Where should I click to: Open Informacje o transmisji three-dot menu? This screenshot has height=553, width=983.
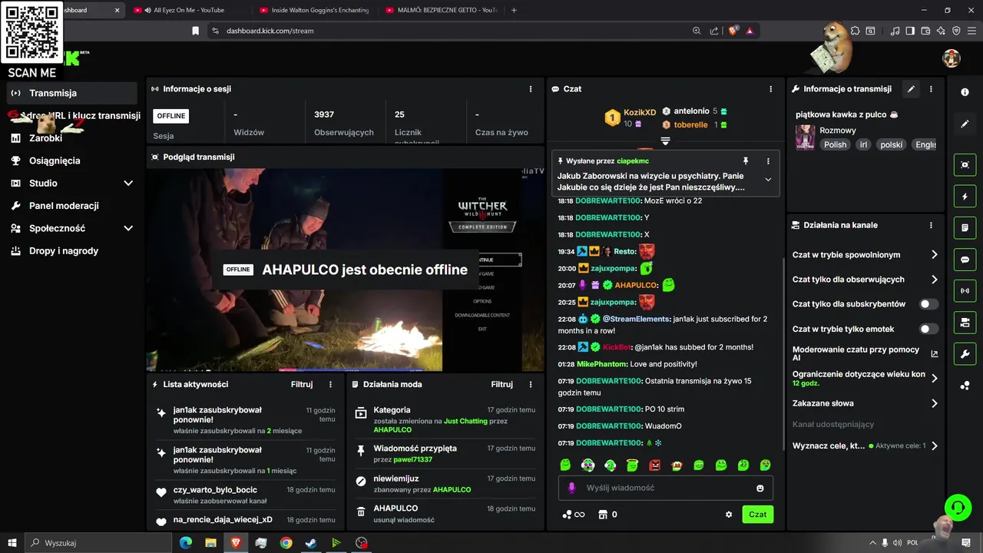[931, 89]
